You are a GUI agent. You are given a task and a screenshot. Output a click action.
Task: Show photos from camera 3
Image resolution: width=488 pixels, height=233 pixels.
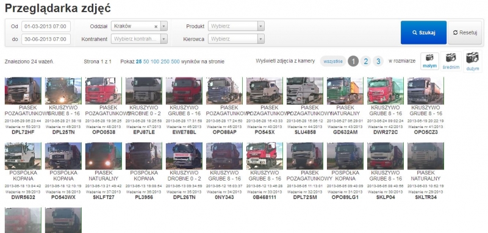point(378,61)
